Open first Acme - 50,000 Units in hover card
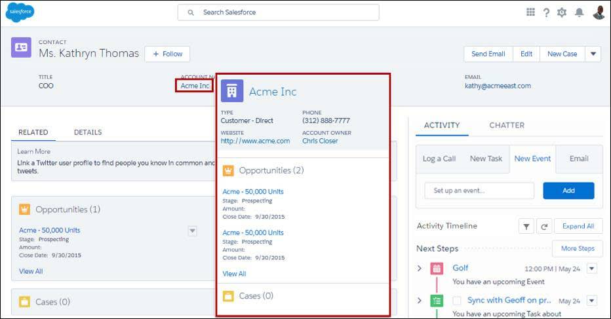Viewport: 611px width, 319px height. click(x=253, y=192)
